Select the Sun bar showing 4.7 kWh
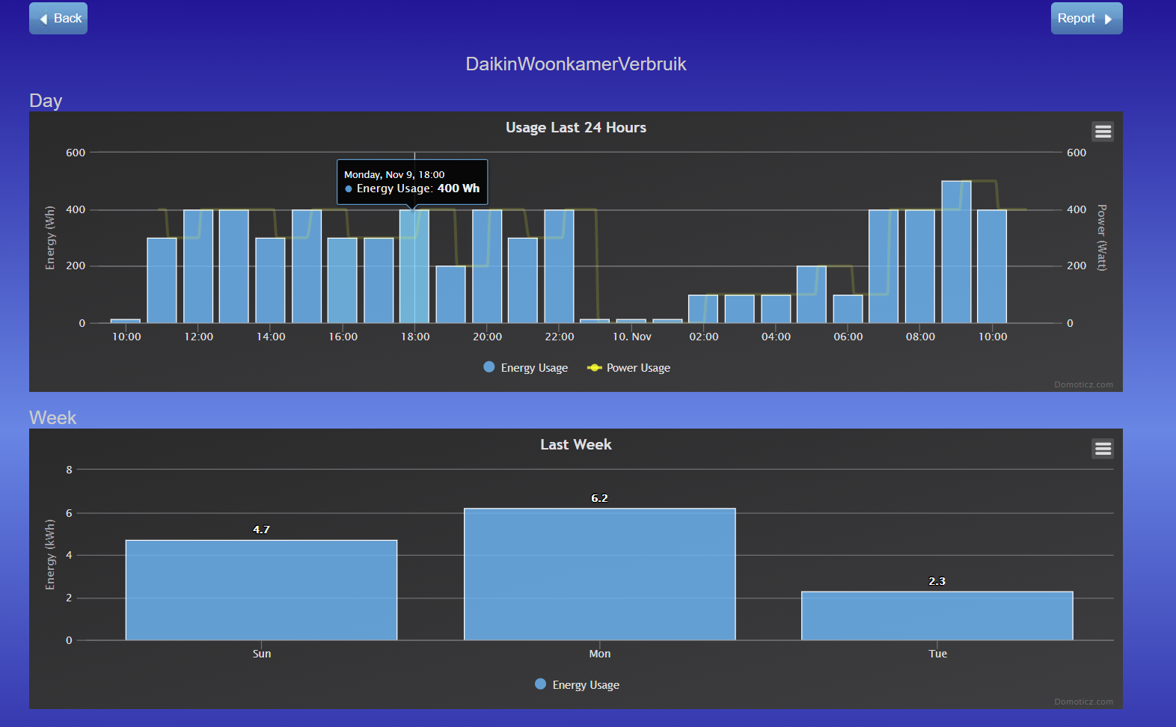1176x727 pixels. tap(261, 590)
